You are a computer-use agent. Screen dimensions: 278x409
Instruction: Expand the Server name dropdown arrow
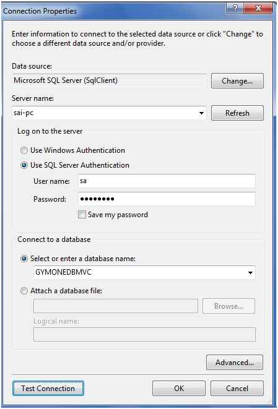click(x=201, y=113)
